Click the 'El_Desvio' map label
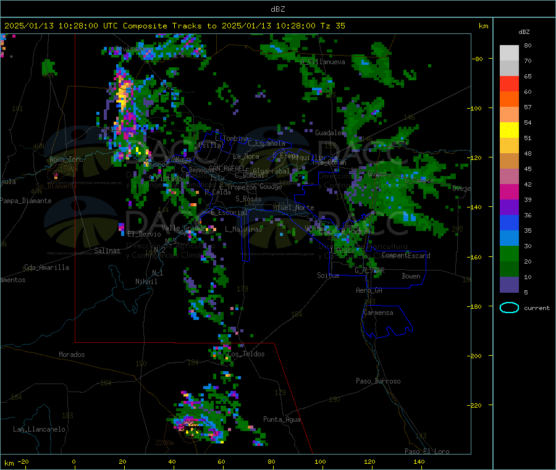556x470 pixels. pos(144,234)
